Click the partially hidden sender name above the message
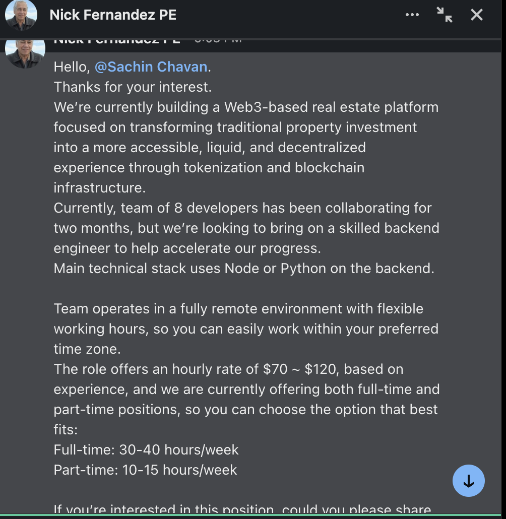506x519 pixels. point(117,41)
